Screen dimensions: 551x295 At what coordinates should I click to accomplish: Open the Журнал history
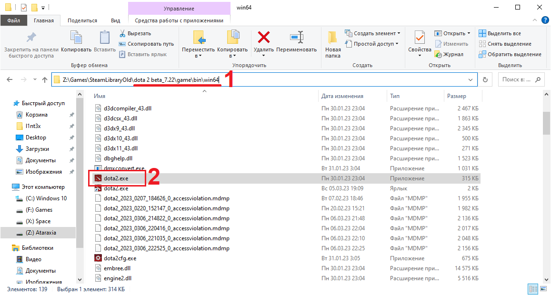tap(449, 54)
